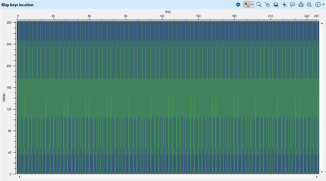The height and width of the screenshot is (181, 326).
Task: Activate the rectangle selection tool
Action: pos(247,5)
